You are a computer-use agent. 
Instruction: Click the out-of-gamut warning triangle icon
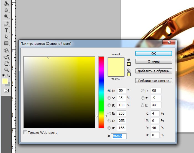tap(129, 60)
